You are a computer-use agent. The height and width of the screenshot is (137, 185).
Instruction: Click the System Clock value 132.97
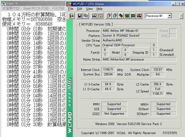(x=158, y=70)
